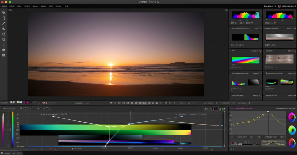Image resolution: width=297 pixels, height=155 pixels.
Task: Click the blue curve end point at far right
Action: [222, 125]
